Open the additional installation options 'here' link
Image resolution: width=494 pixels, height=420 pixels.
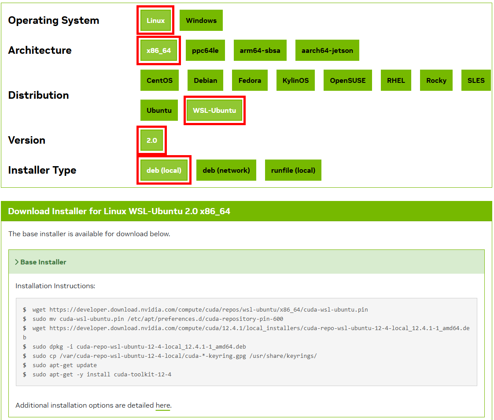click(163, 405)
